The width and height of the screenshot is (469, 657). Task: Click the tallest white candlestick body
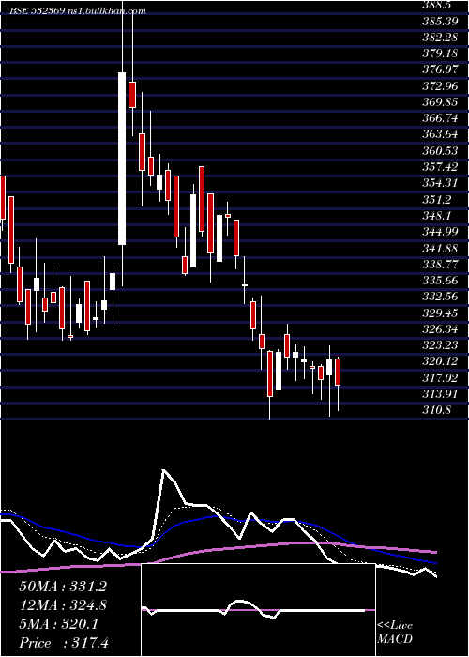tap(122, 159)
